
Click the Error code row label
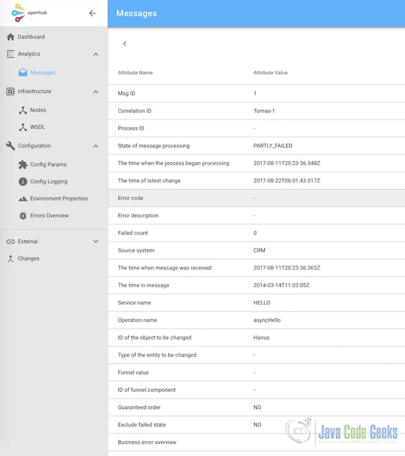tap(131, 198)
